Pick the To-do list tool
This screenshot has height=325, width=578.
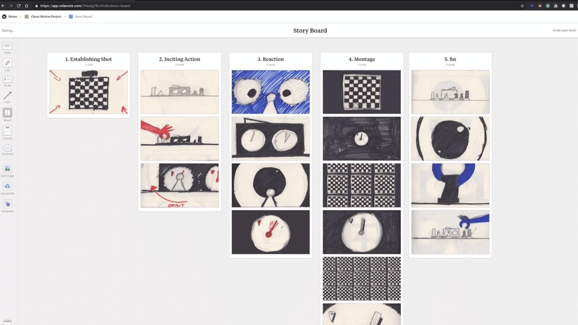[7, 80]
